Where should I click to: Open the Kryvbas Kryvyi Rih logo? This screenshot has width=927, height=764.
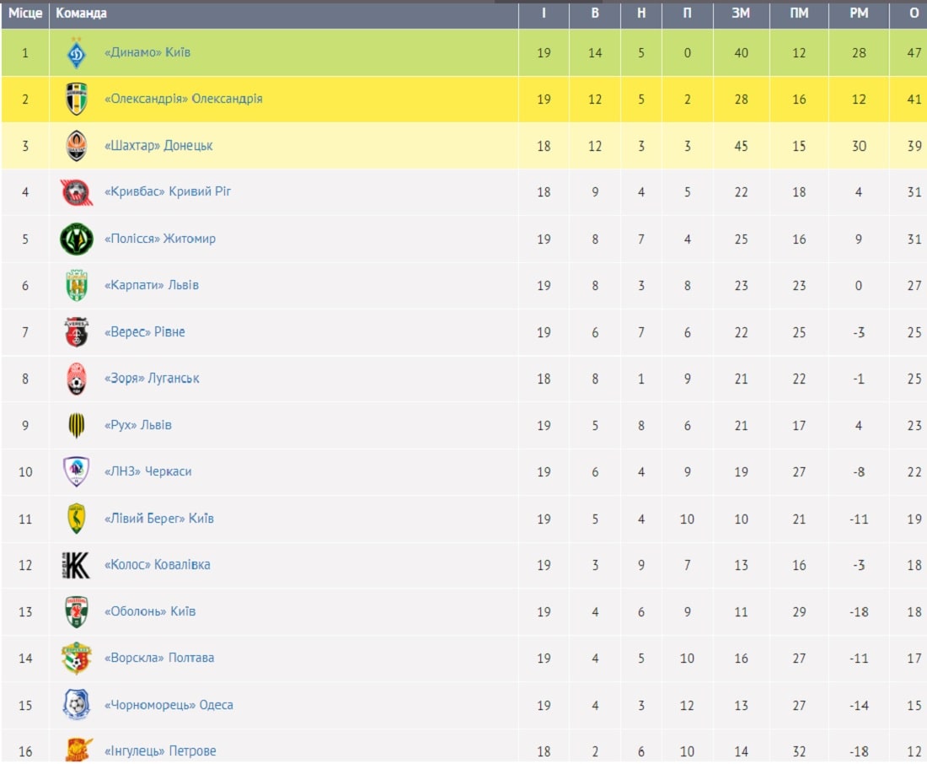(x=76, y=192)
